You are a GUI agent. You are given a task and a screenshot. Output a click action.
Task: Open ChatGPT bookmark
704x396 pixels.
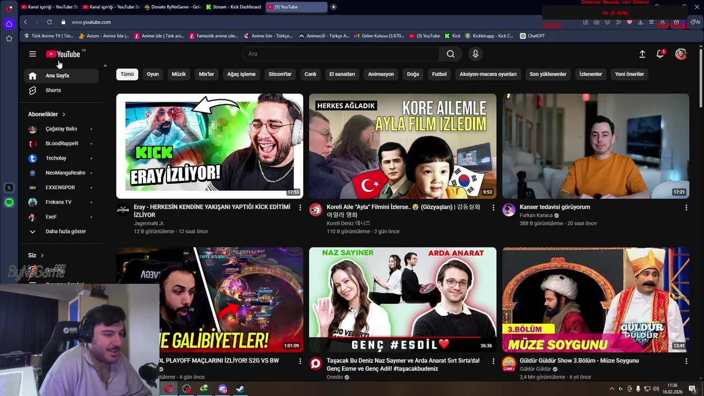pyautogui.click(x=532, y=36)
